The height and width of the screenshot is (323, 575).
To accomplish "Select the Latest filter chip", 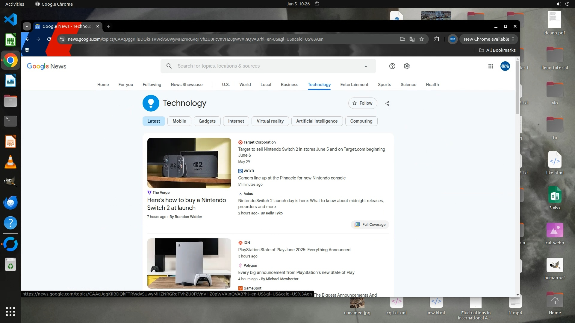I will (153, 121).
